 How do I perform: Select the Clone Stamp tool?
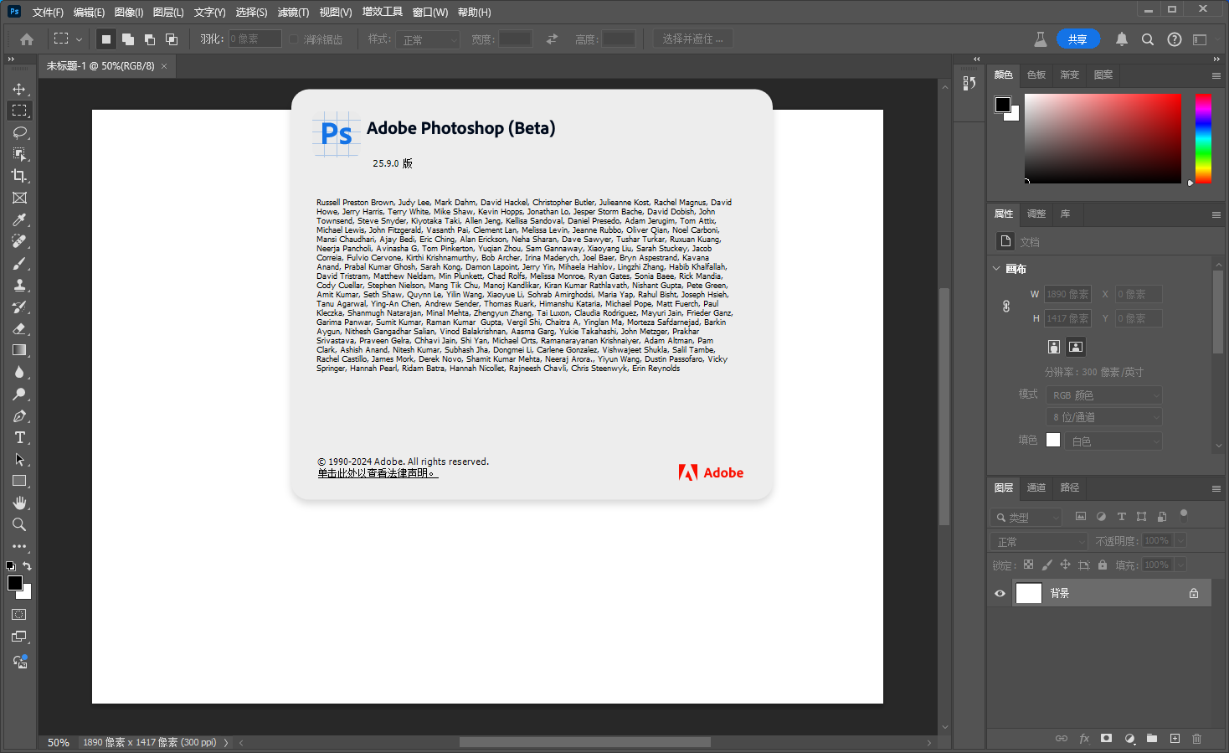point(19,285)
